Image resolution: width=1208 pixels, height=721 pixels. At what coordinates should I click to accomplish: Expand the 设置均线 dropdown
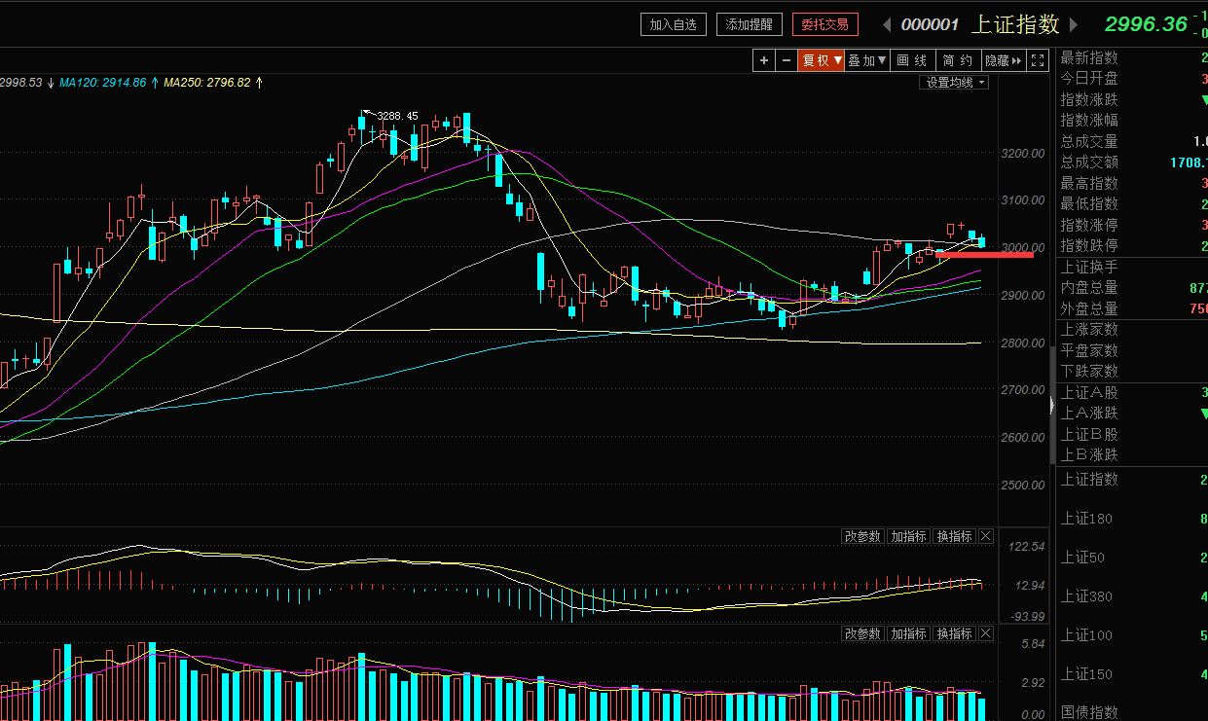click(954, 83)
